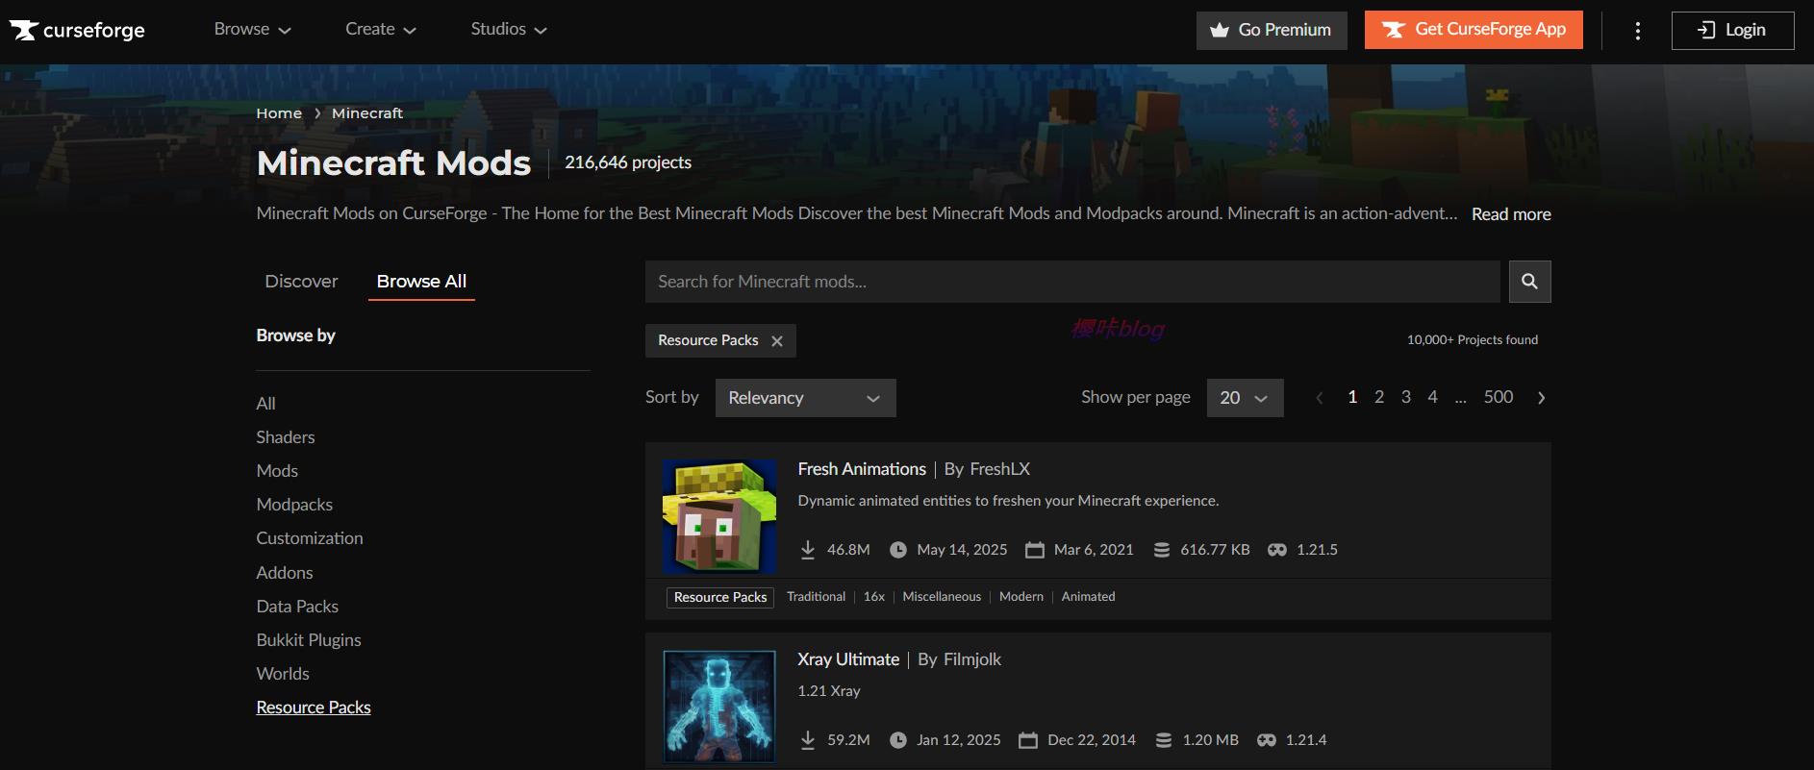Select Bukkit Plugins category
1814x770 pixels.
click(309, 640)
